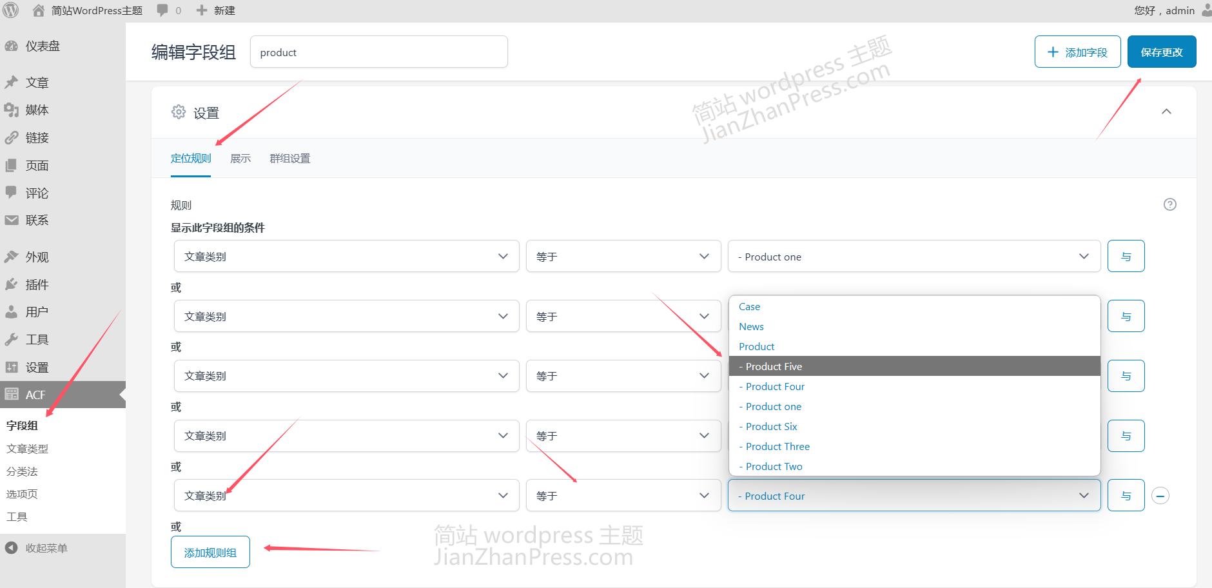
Task: Select Product Five from the dropdown list
Action: 774,366
